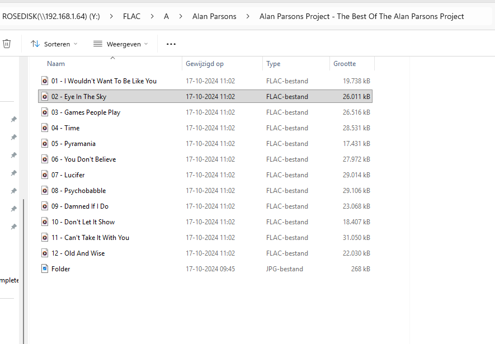Image resolution: width=495 pixels, height=344 pixels.
Task: Select the Folder JPG file name
Action: 60,269
